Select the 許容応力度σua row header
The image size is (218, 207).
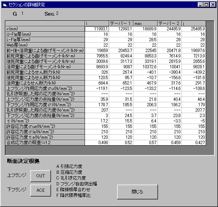(x=45, y=126)
